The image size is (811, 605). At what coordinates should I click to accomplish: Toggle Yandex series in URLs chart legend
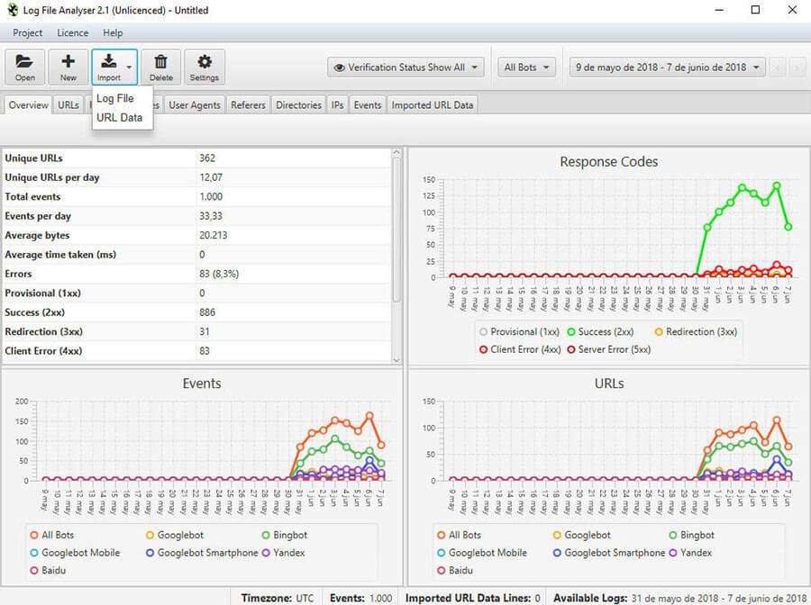point(690,552)
